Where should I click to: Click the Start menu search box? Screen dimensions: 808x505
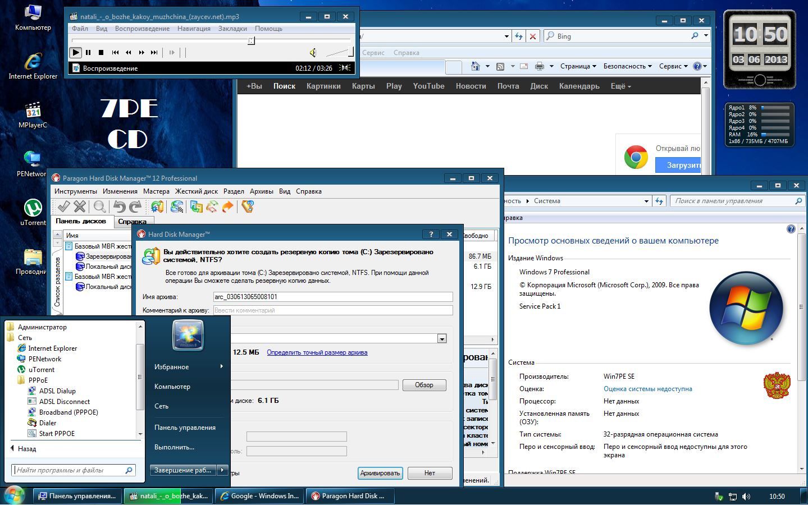click(74, 470)
